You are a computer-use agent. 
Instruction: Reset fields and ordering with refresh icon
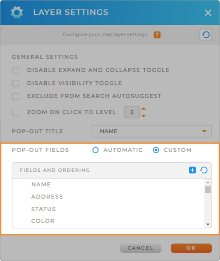pos(204,170)
